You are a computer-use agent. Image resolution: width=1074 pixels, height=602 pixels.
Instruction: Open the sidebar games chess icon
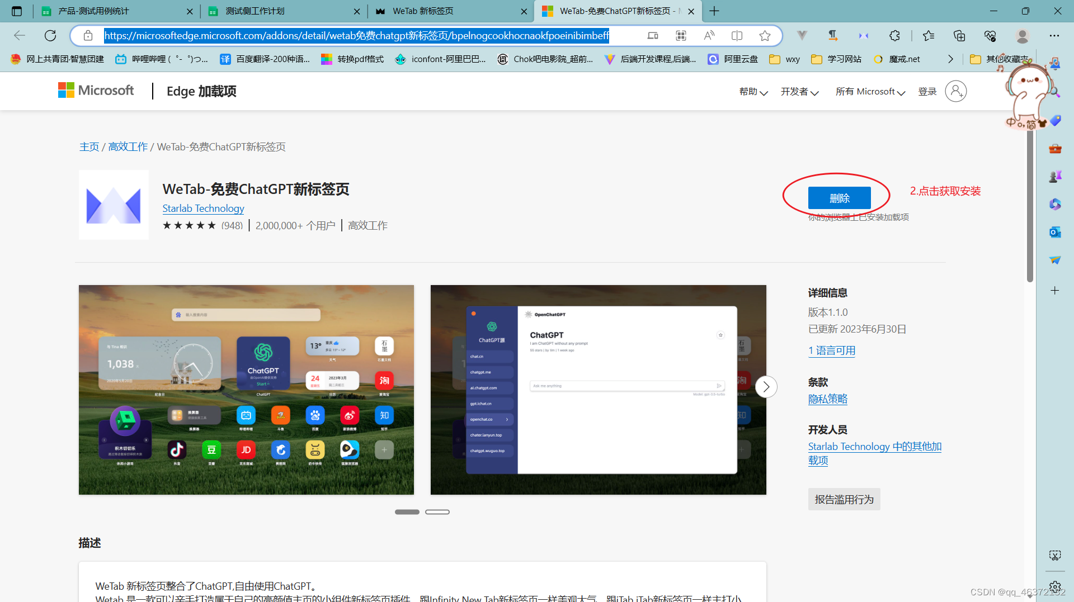click(x=1055, y=177)
